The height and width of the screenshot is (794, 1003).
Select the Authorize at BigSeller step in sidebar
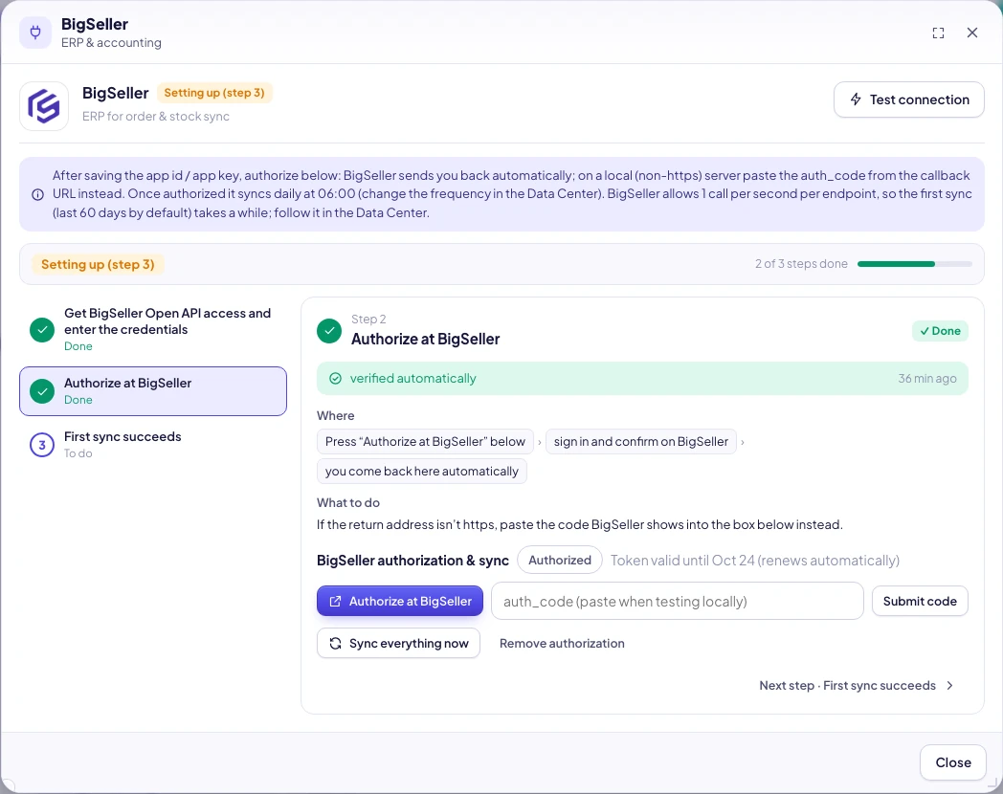pyautogui.click(x=153, y=391)
